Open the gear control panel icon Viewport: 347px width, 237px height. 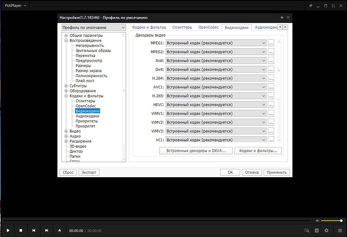[326, 230]
